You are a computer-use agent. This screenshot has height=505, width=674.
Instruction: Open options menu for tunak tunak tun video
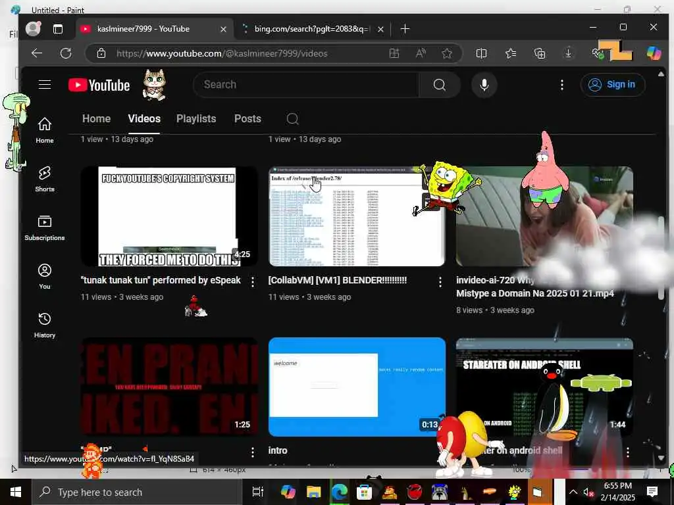pyautogui.click(x=253, y=281)
